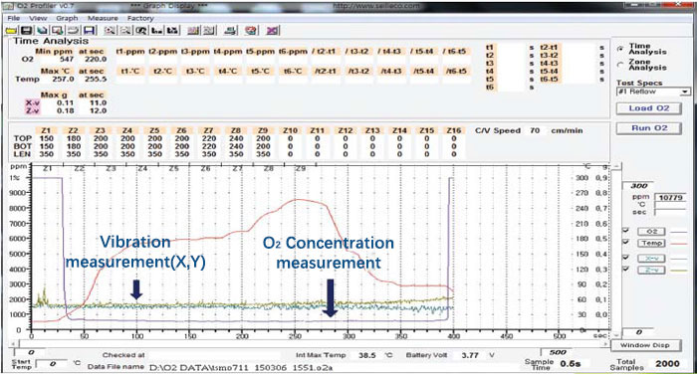Select the Time Analysis radio button
The width and height of the screenshot is (697, 374).
coord(620,49)
